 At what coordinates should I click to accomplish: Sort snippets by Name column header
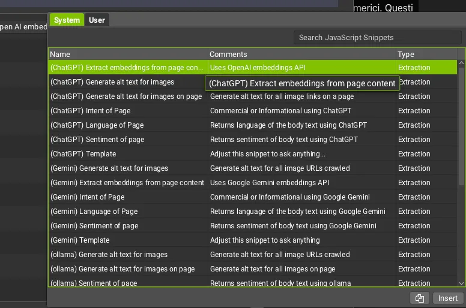tap(128, 55)
